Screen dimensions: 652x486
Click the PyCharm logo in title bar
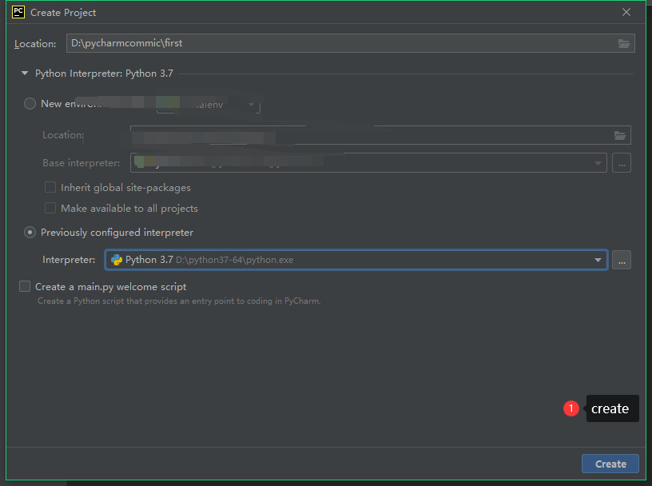coord(18,12)
